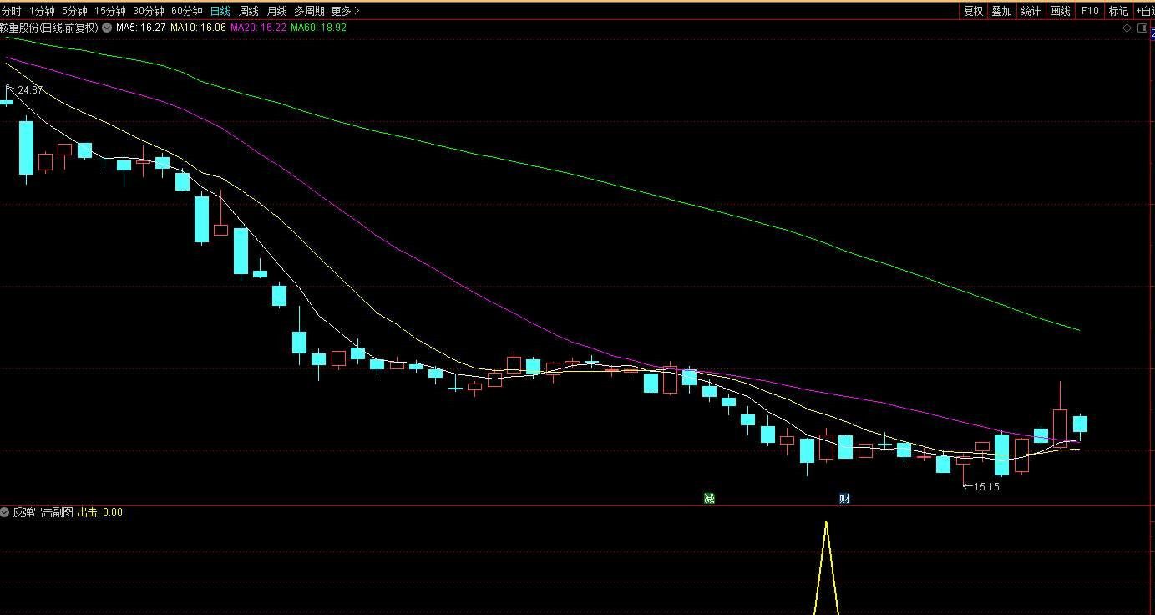
Task: Open F10 company information
Action: (x=1089, y=11)
